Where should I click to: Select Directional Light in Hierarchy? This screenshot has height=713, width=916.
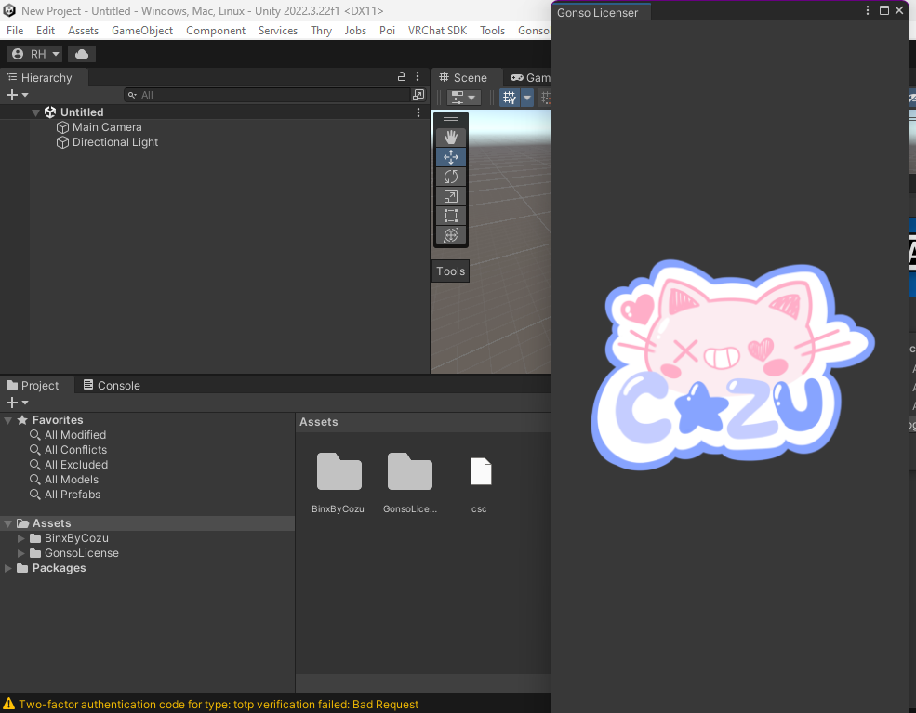pyautogui.click(x=107, y=142)
